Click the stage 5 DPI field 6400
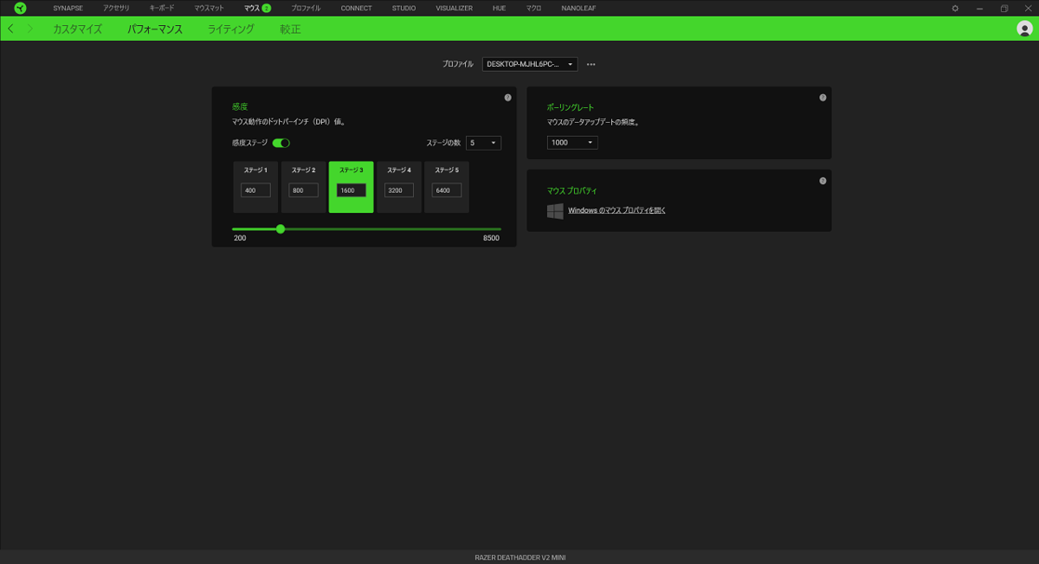 click(x=447, y=190)
